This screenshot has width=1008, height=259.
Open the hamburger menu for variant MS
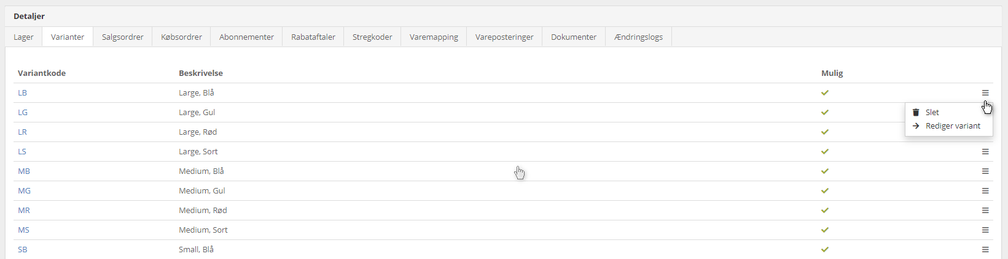(x=985, y=230)
